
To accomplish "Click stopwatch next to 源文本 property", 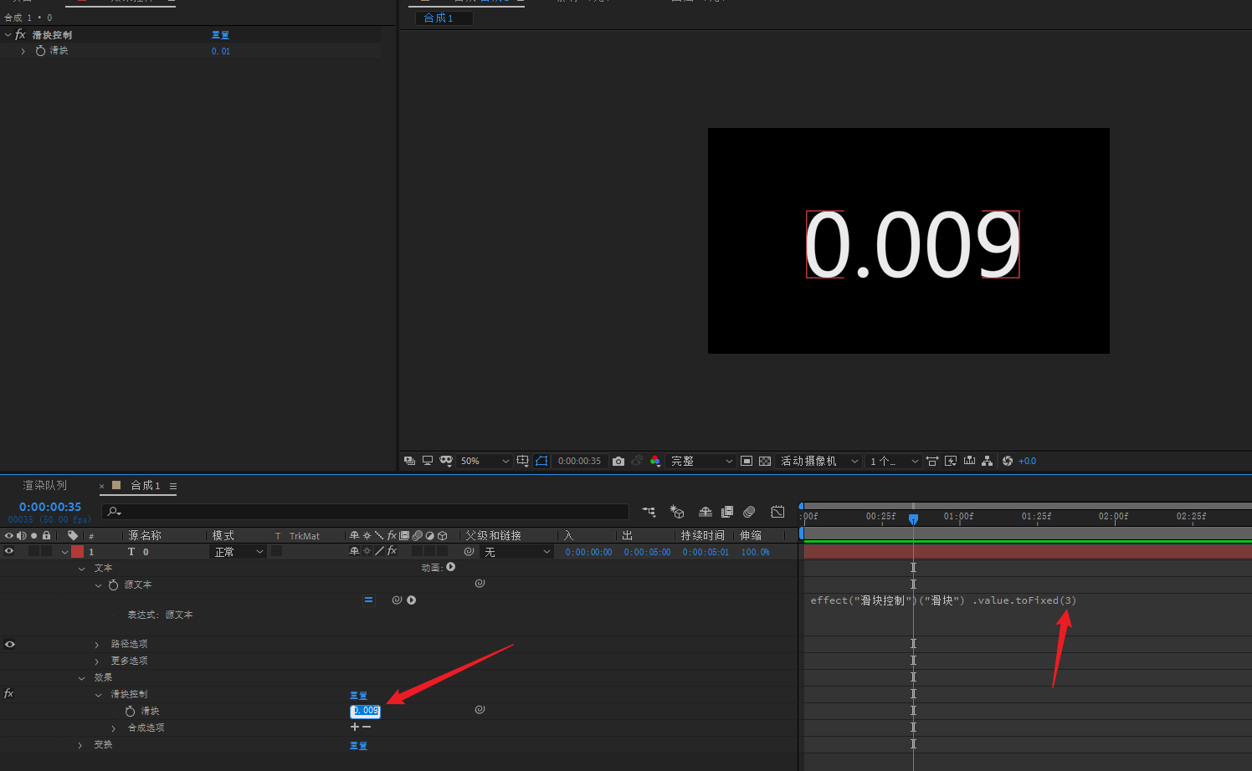I will tap(113, 585).
